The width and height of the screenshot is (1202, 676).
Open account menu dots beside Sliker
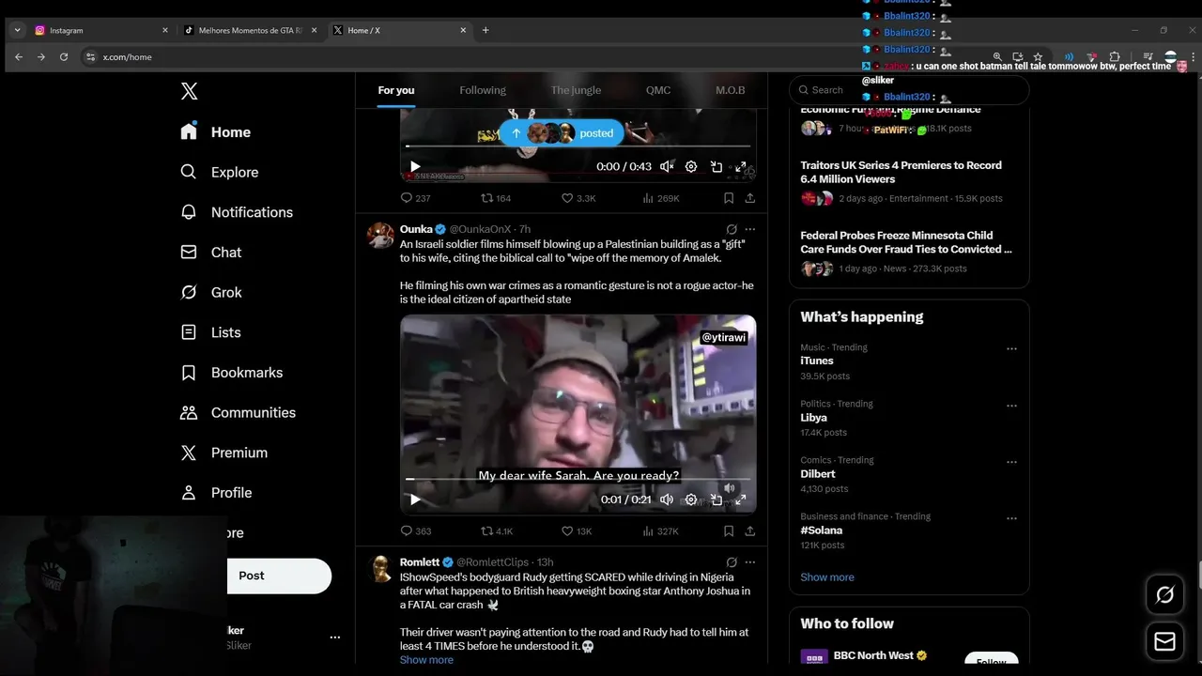[x=335, y=638]
